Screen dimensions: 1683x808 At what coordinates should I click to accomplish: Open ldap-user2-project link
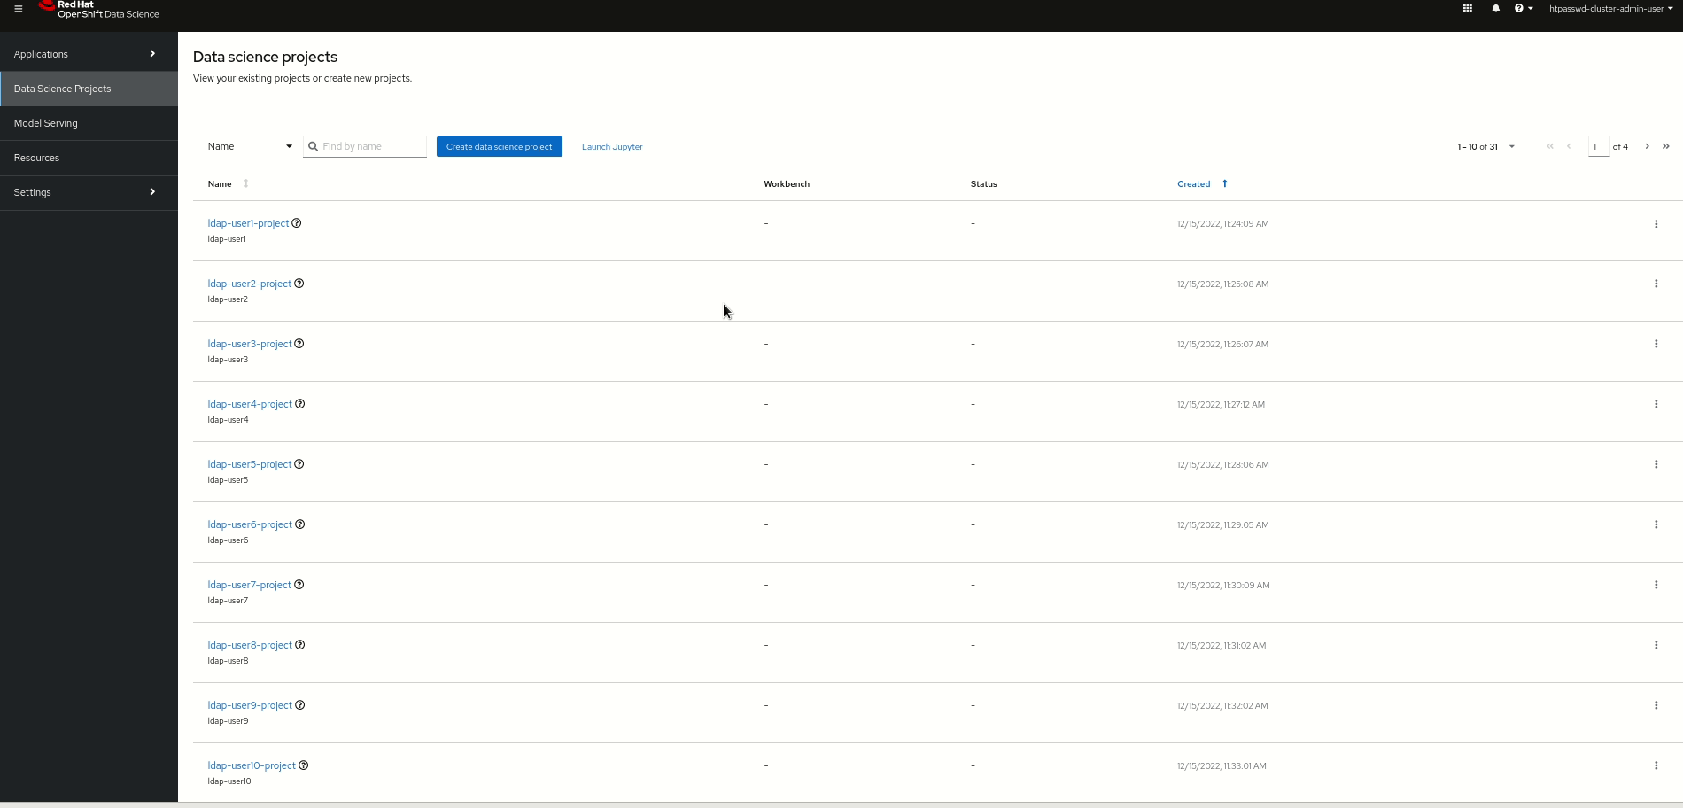[x=250, y=284]
